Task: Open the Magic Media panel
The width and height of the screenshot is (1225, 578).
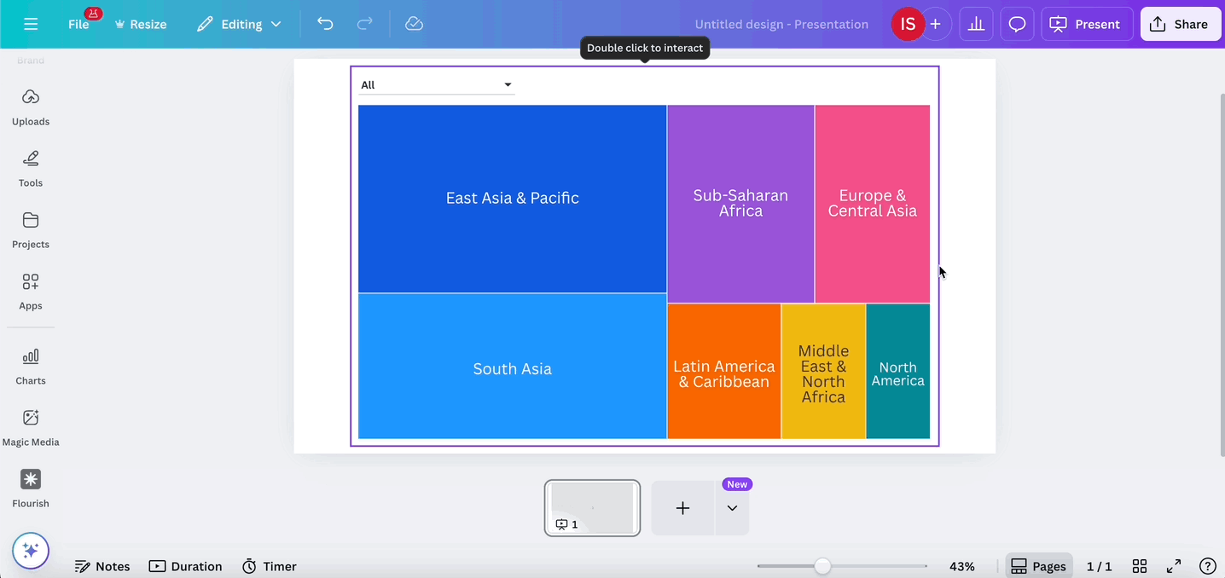Action: tap(31, 428)
